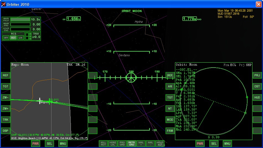Click the trim up arrow
This screenshot has width=263, height=148.
[30, 34]
